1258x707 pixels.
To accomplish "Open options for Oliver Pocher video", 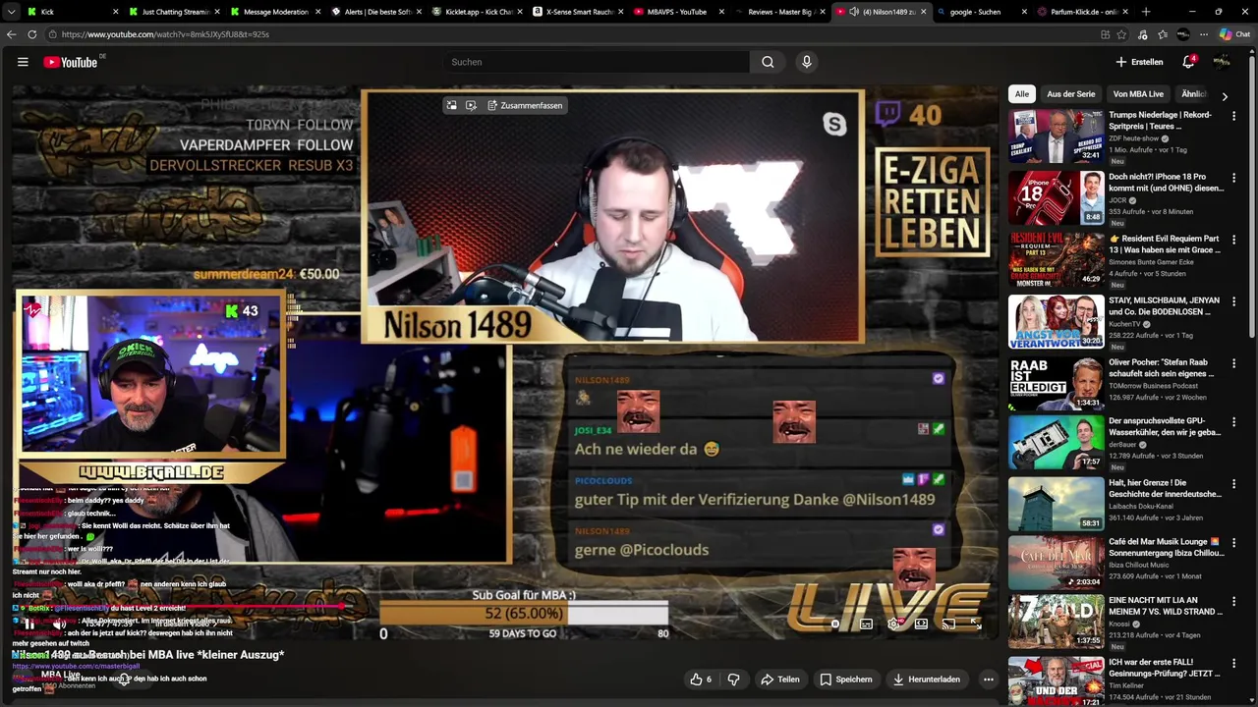I will (1233, 363).
